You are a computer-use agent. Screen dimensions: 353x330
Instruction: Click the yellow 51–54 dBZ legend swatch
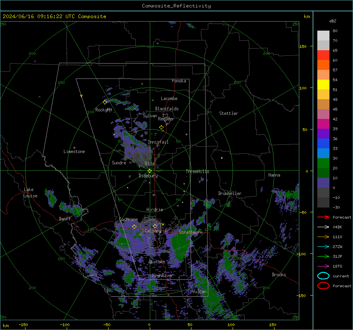click(323, 84)
